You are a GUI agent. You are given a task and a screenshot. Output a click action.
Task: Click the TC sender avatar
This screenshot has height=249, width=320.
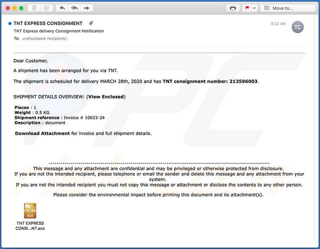(297, 27)
